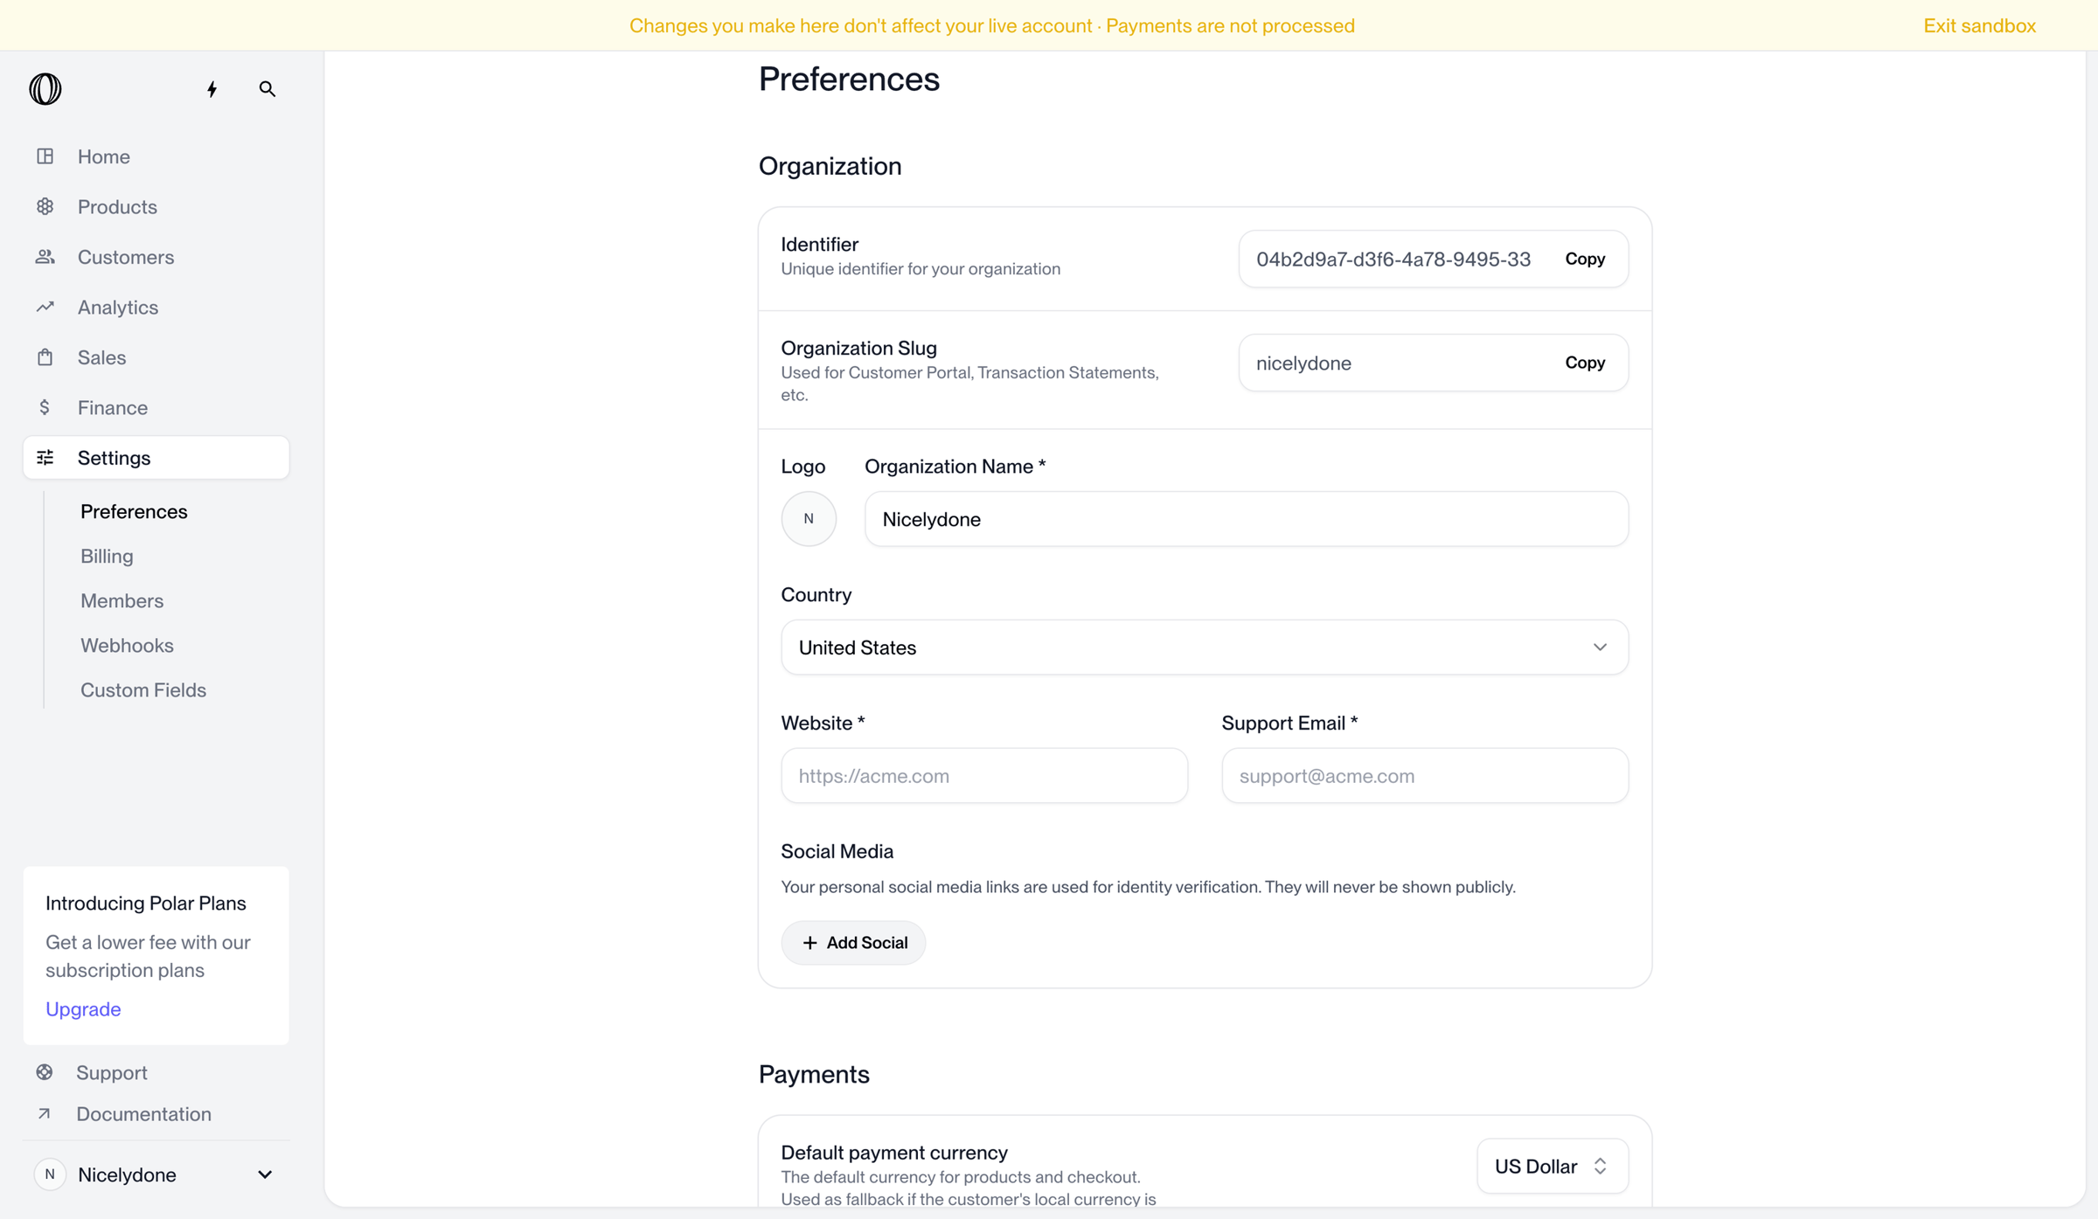Copy the organization slug
The image size is (2098, 1219).
(1585, 363)
